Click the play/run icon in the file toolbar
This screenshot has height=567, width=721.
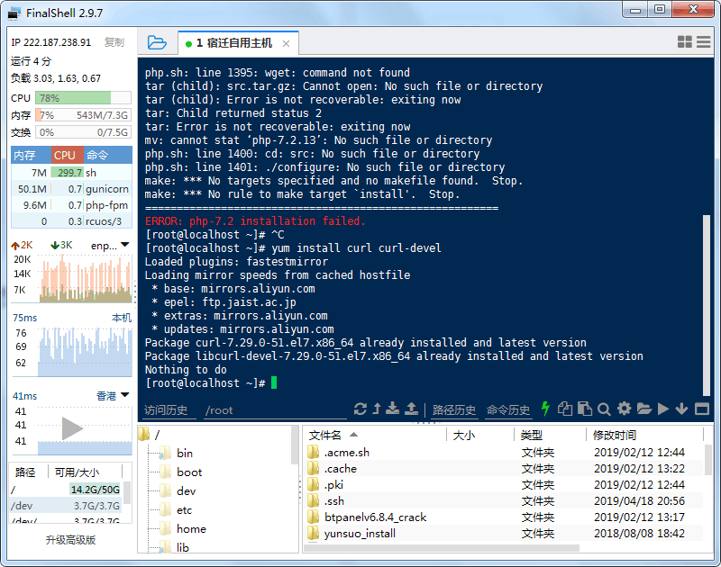tap(664, 409)
